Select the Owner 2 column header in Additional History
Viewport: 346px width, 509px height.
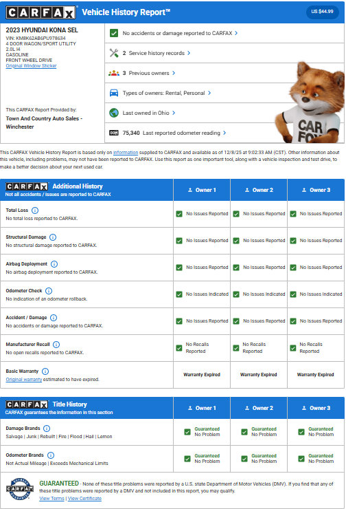click(259, 190)
